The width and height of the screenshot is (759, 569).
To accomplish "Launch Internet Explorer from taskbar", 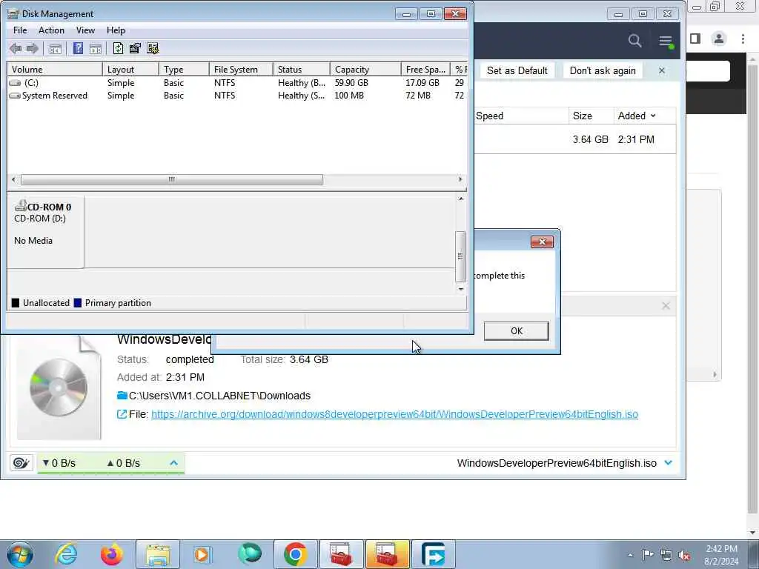I will (x=66, y=554).
